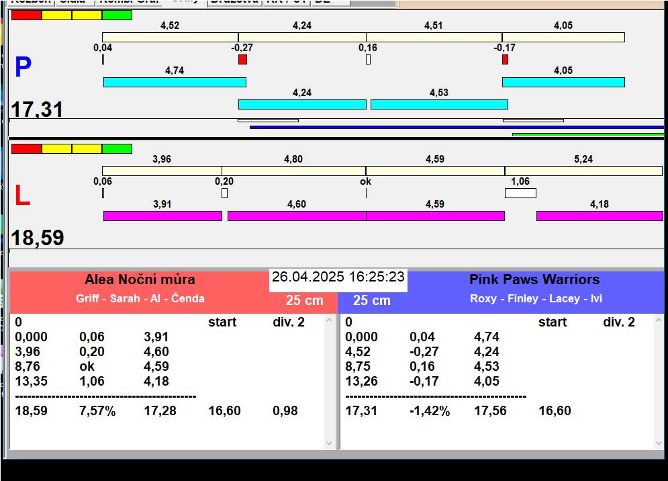
Task: Click the cream 4,51 segment bar in lane P
Action: (x=434, y=37)
